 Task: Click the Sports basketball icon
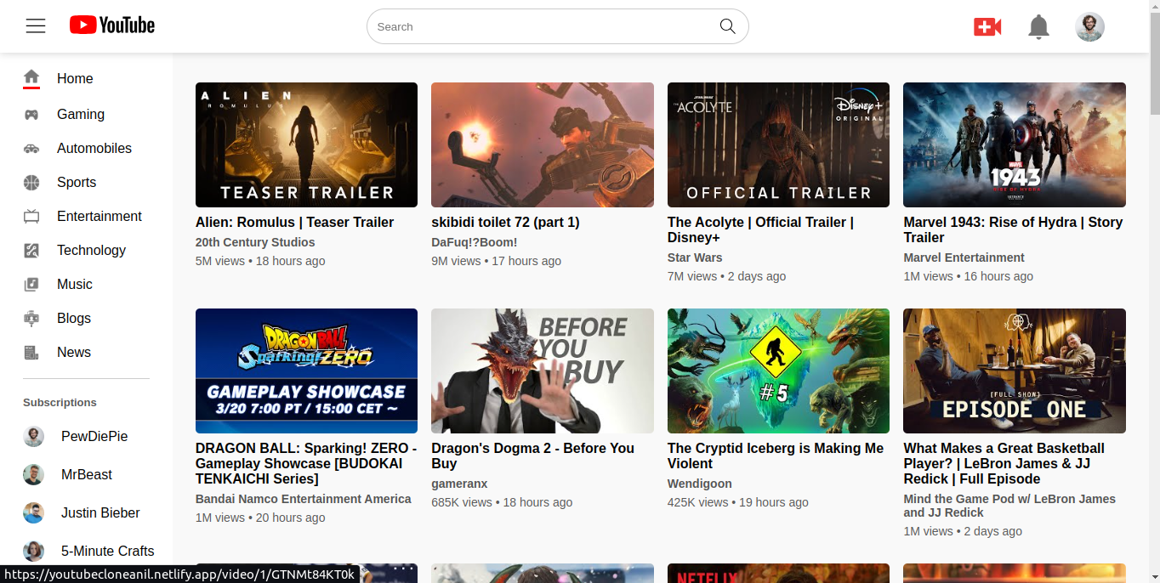point(31,183)
